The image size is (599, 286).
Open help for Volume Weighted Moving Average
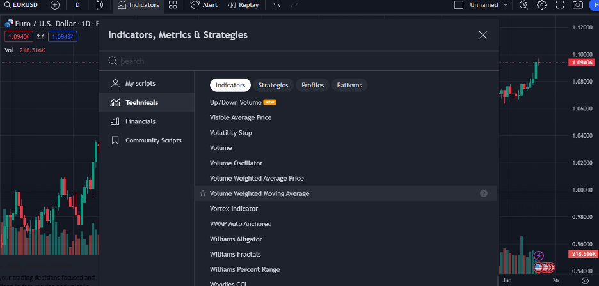484,193
